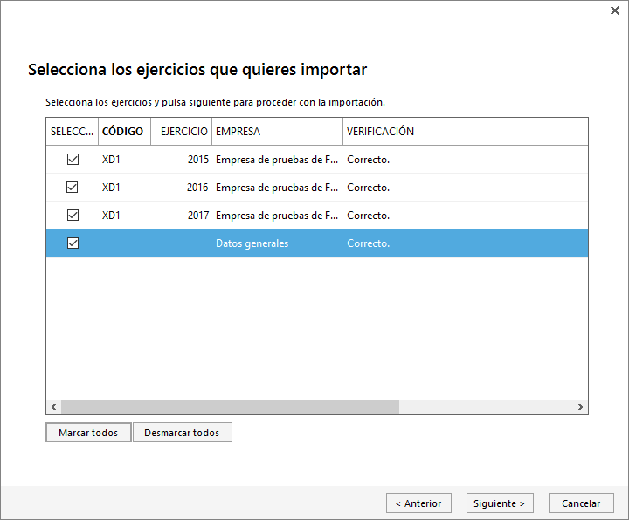Close the dialog with the X icon
Viewport: 629px width, 520px height.
[x=613, y=11]
